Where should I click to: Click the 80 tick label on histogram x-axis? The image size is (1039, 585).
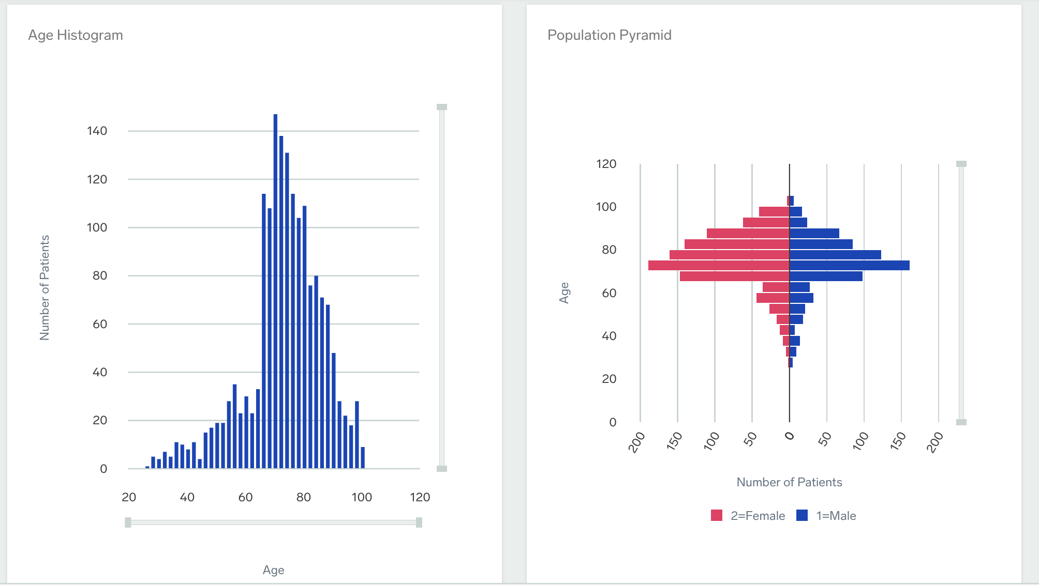tap(303, 497)
